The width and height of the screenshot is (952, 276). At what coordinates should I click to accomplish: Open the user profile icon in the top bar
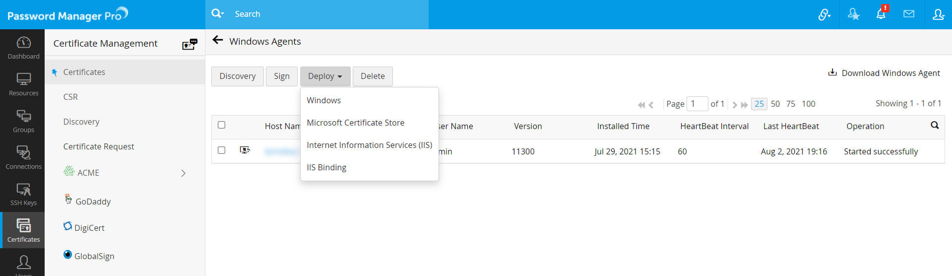(x=938, y=14)
